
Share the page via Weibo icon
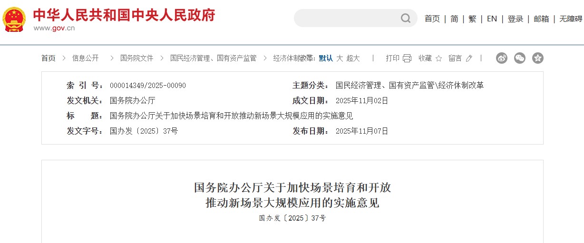pyautogui.click(x=502, y=58)
